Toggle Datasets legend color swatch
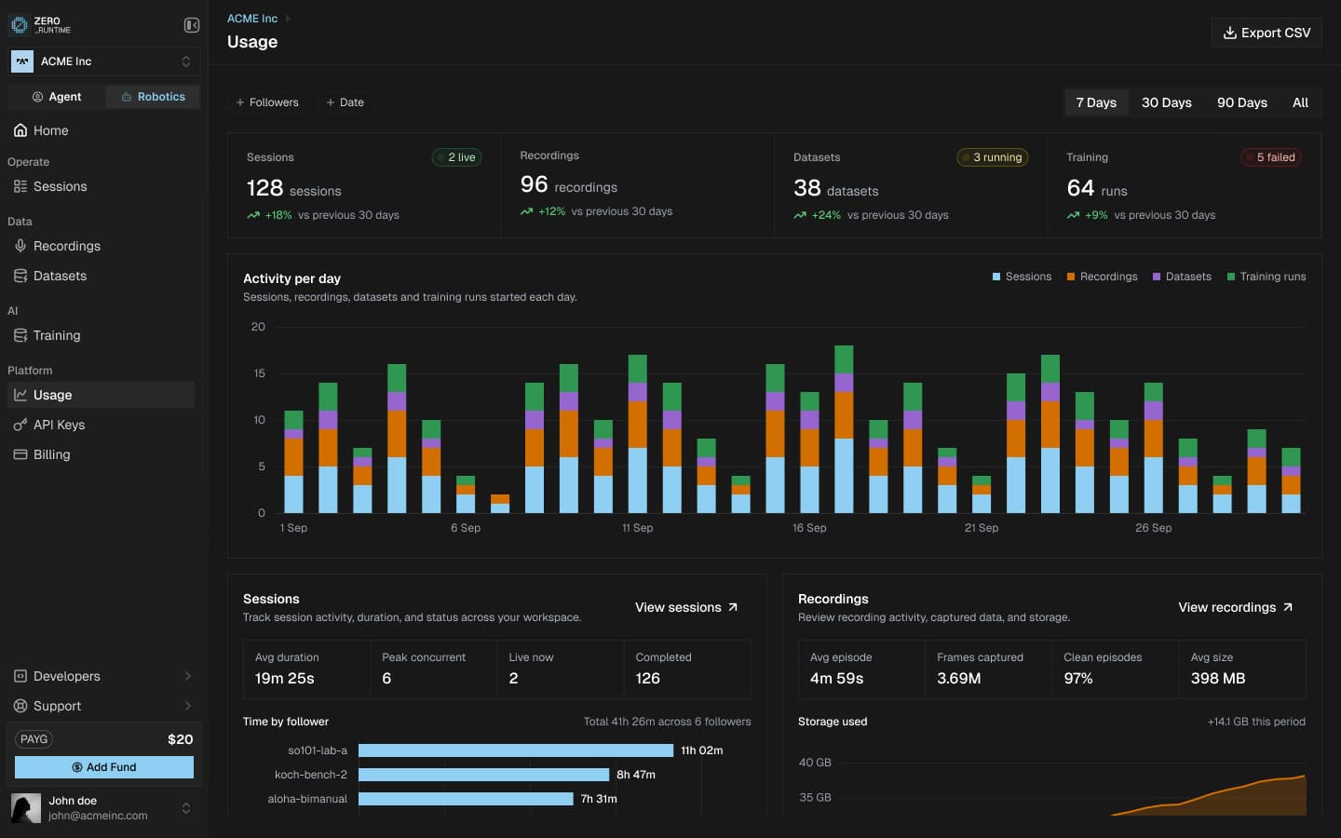 point(1157,277)
